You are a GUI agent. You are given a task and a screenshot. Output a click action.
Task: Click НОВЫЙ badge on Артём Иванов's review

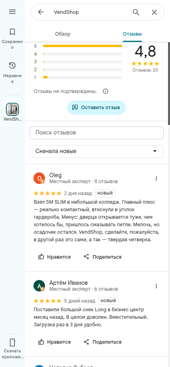coord(108,301)
